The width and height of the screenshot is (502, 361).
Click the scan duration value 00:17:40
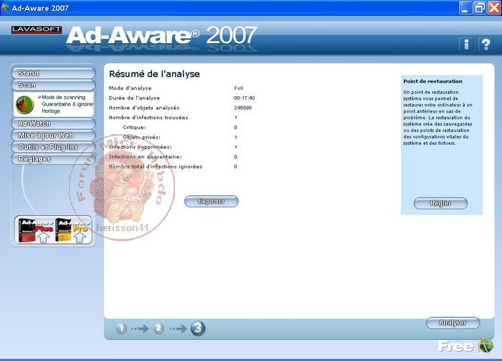tap(245, 98)
